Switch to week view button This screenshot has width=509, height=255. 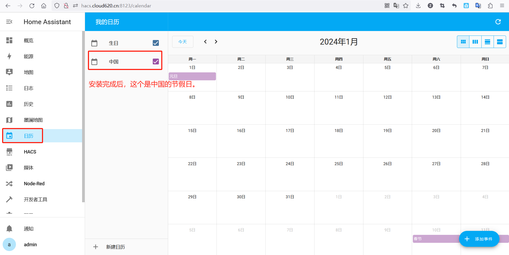click(475, 42)
